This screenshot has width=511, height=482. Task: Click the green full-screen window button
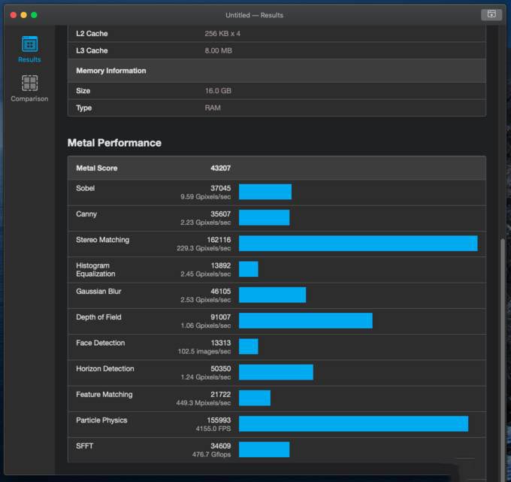tap(34, 15)
